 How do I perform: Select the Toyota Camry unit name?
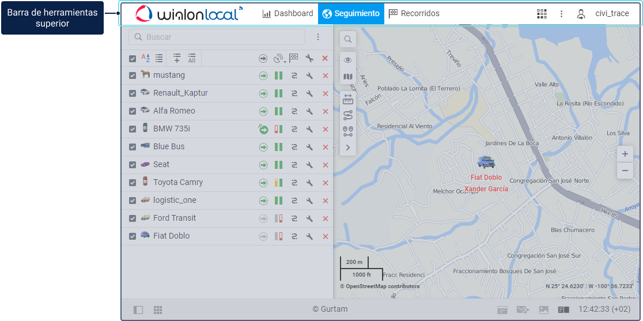pos(178,183)
